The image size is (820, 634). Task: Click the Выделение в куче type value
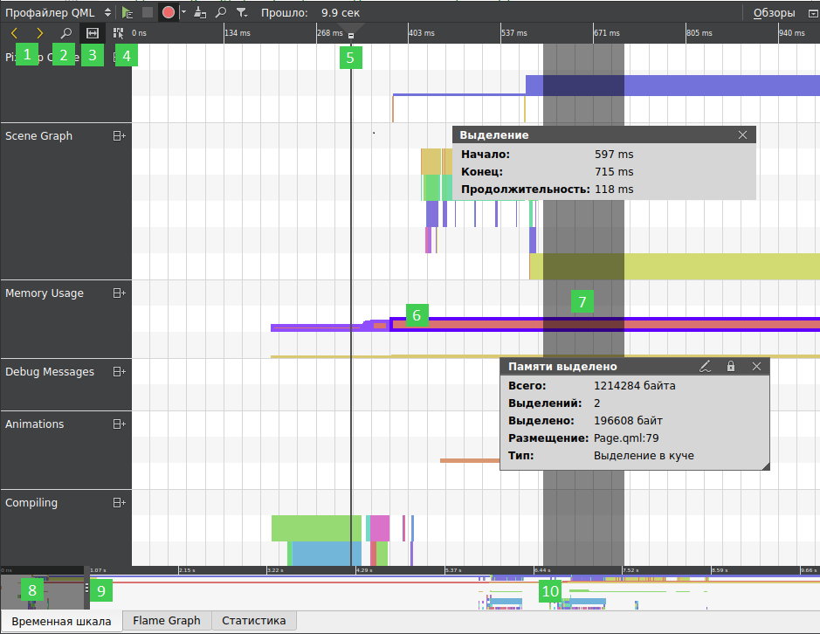644,456
